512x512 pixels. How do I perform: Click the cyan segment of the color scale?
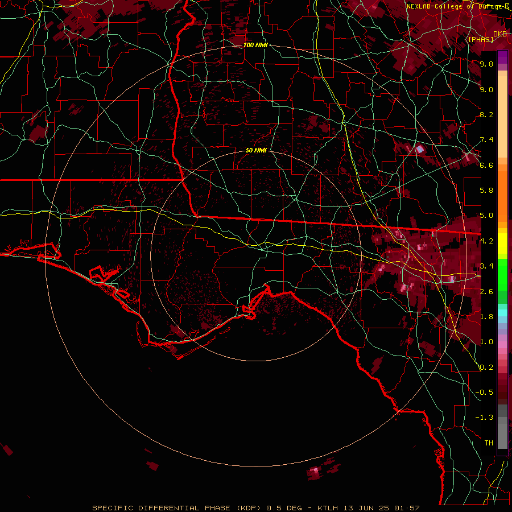[502, 312]
